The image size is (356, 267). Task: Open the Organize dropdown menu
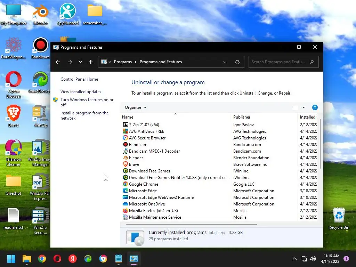(x=136, y=107)
